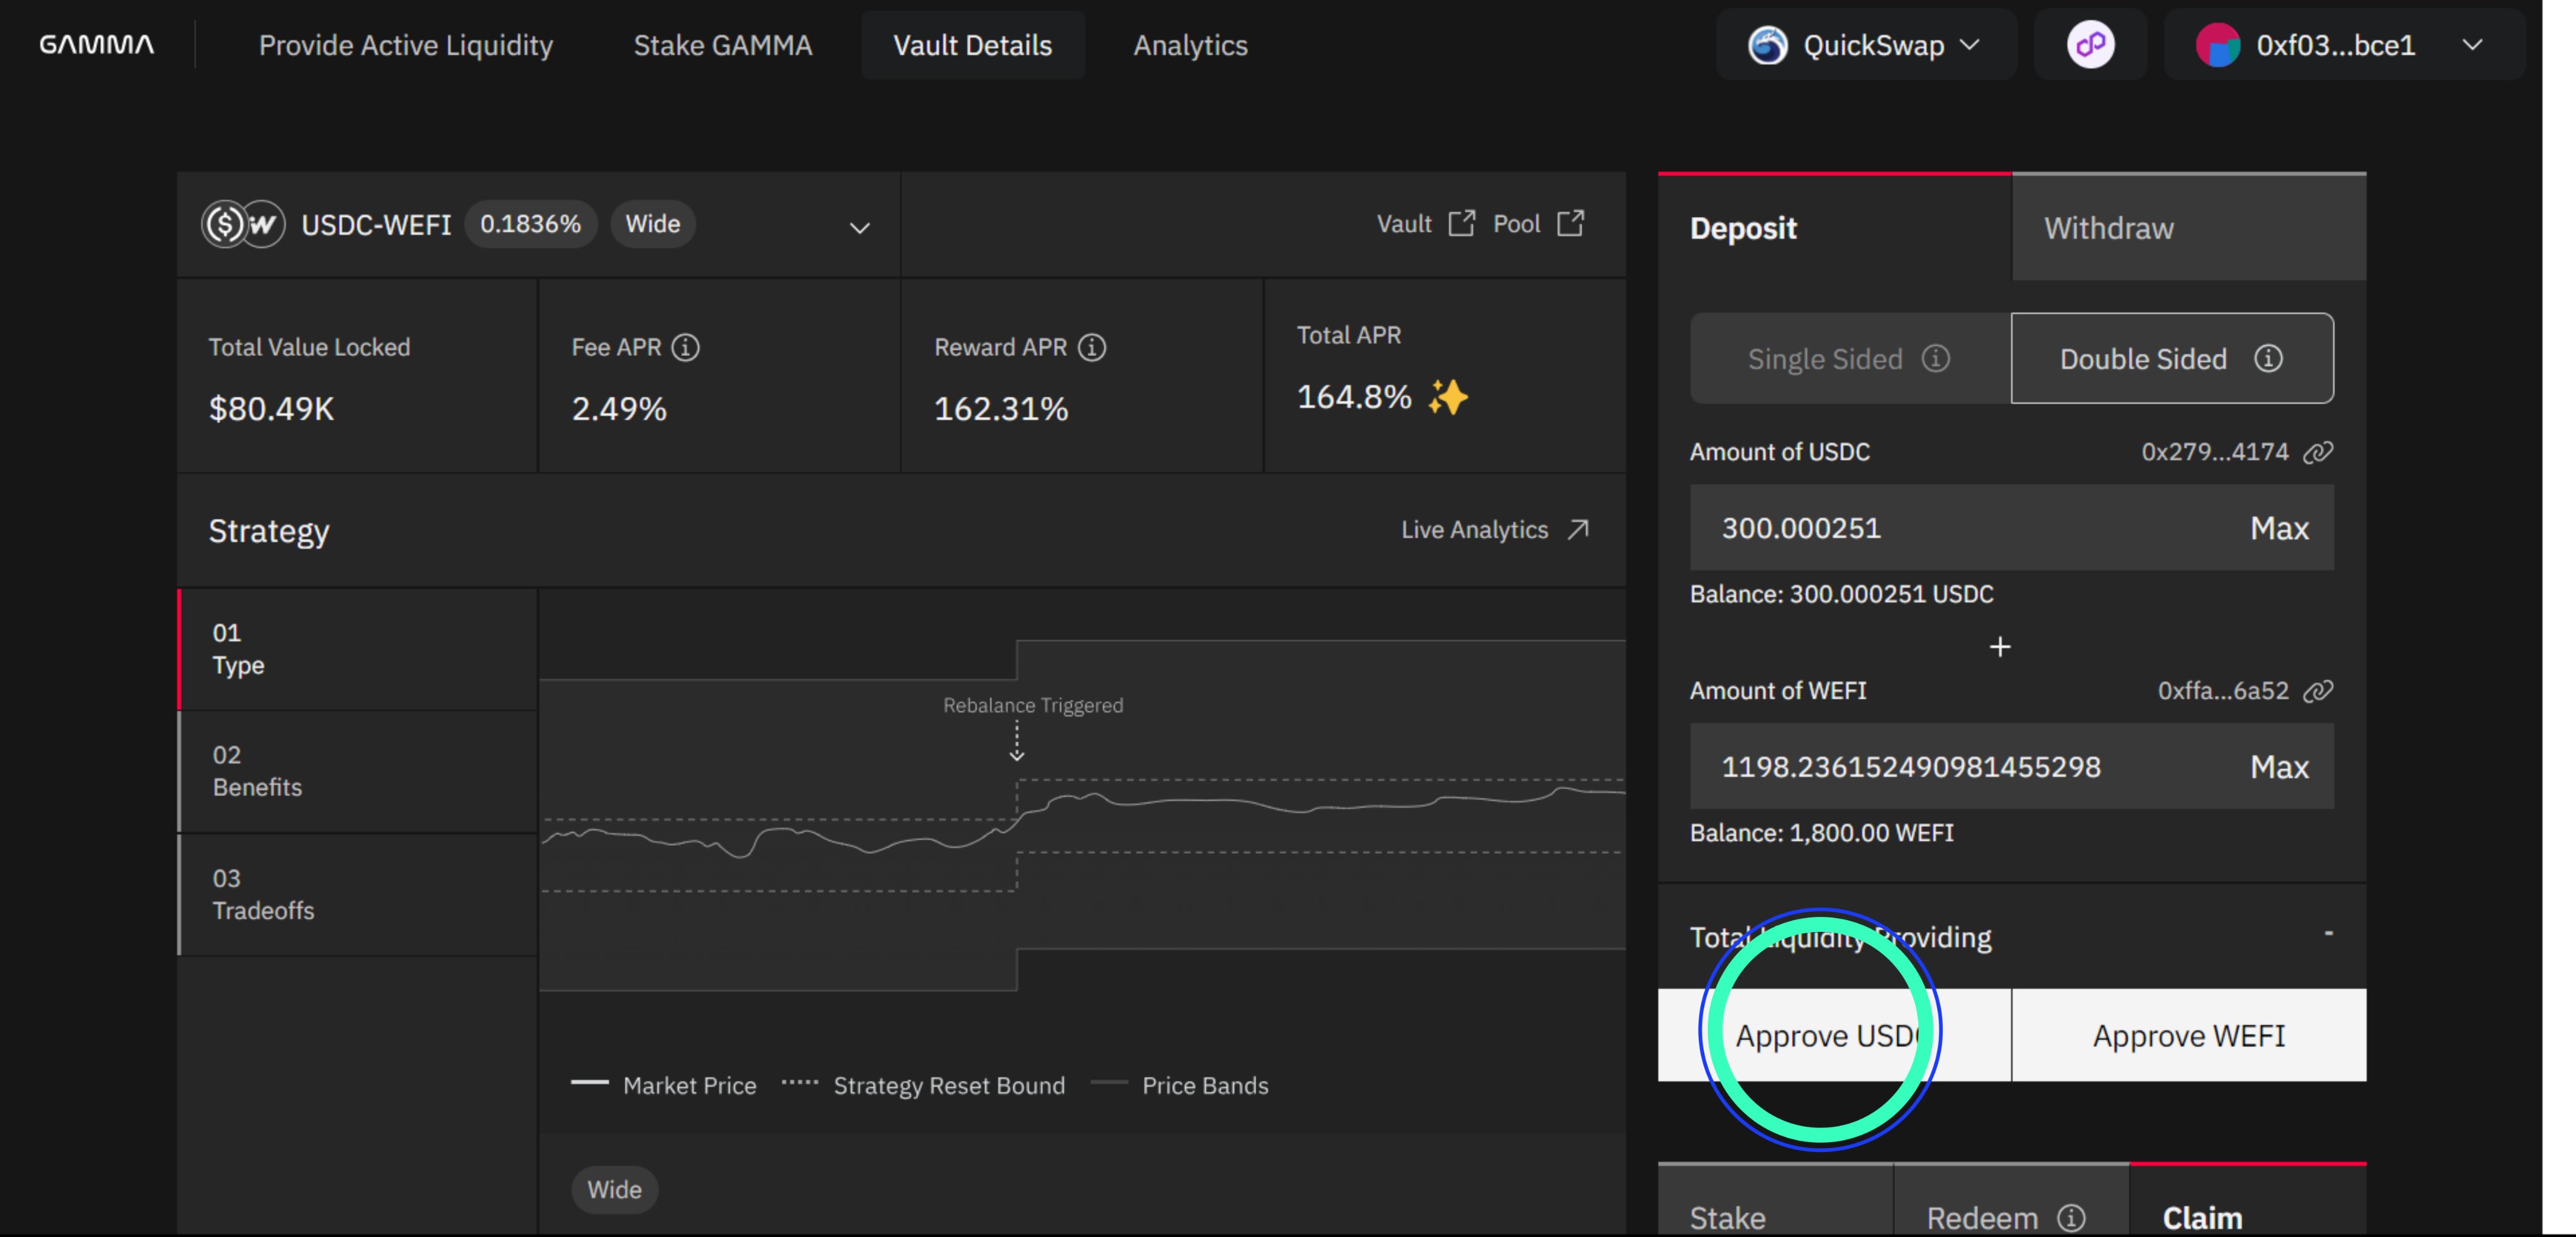
Task: Open the Vault Details nav item
Action: pyautogui.click(x=972, y=45)
